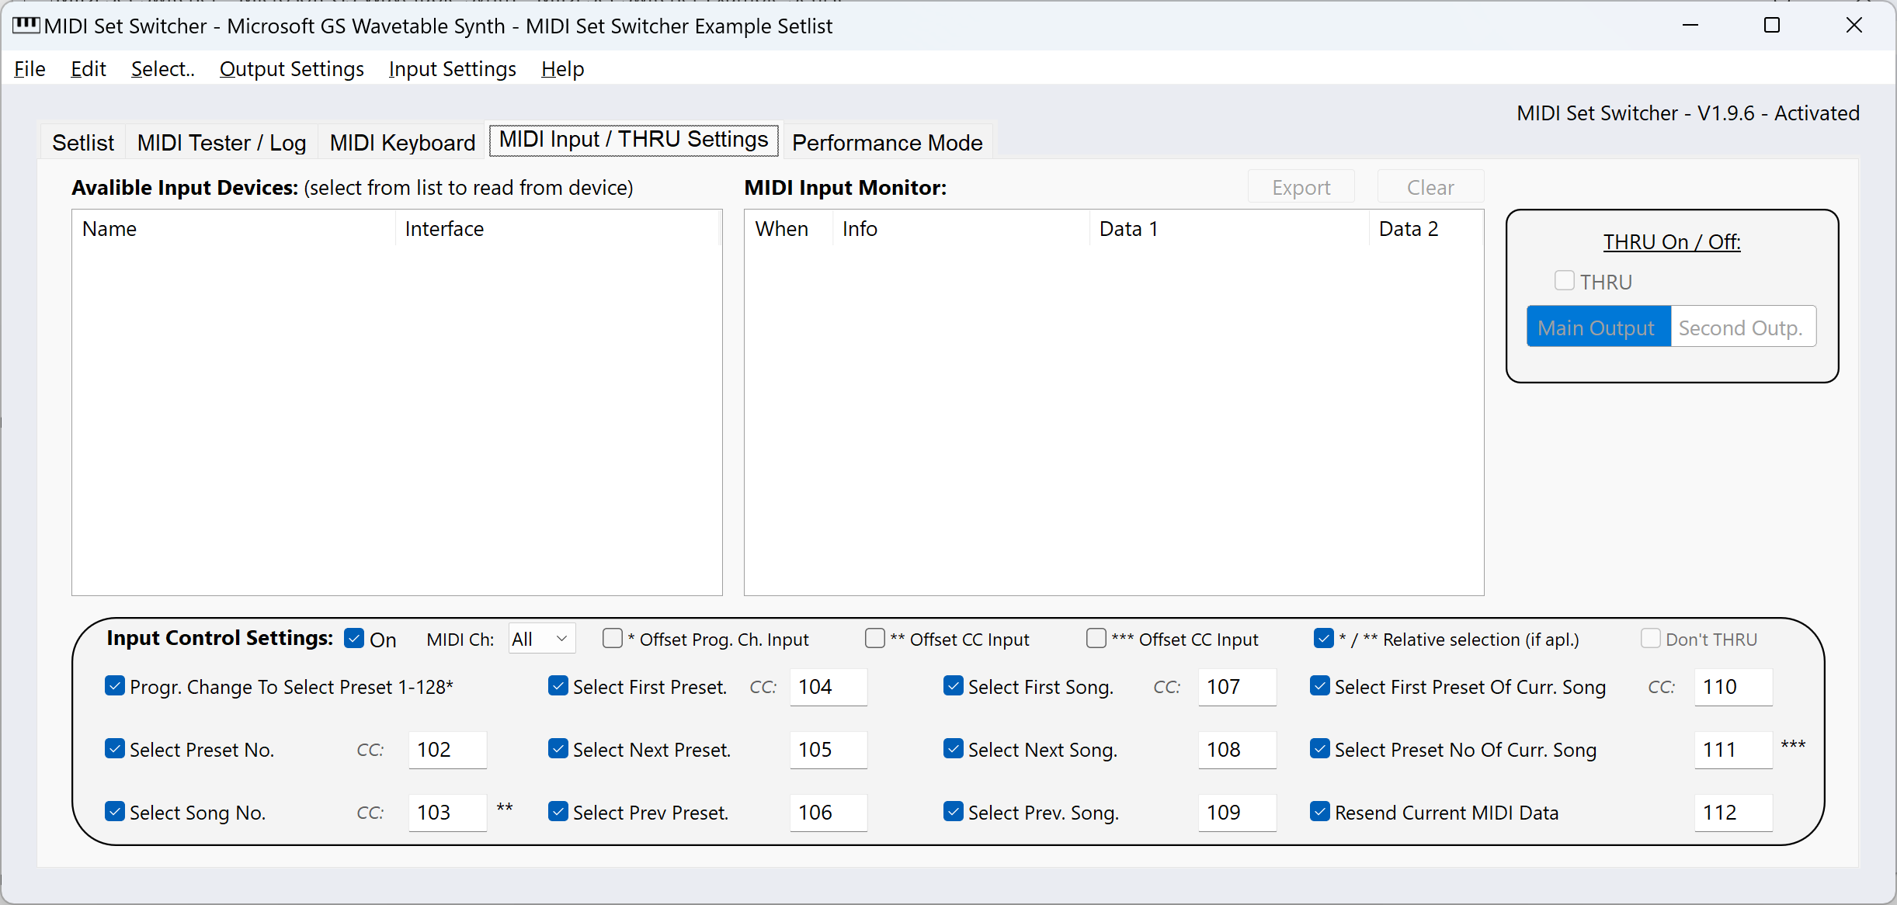Turn off Input Control Settings On checkbox
The image size is (1897, 905).
coord(354,639)
